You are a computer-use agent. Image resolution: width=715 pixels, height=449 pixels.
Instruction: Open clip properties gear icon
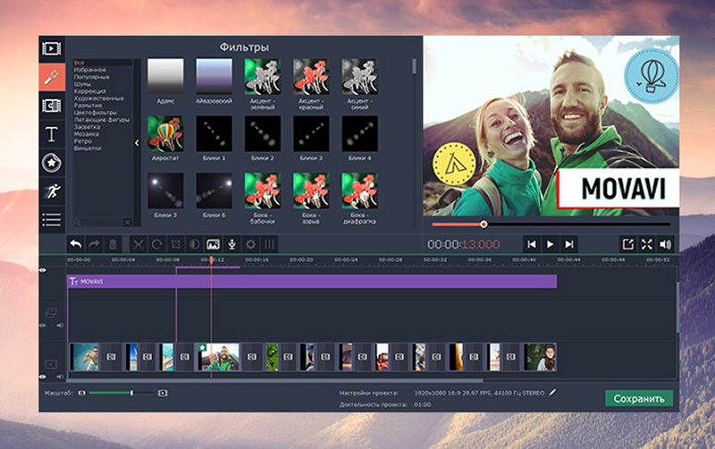point(250,243)
